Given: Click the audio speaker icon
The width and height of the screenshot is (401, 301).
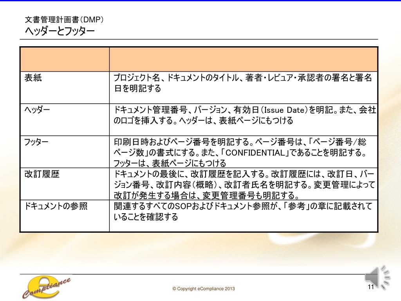Looking at the screenshot, I should (378, 277).
